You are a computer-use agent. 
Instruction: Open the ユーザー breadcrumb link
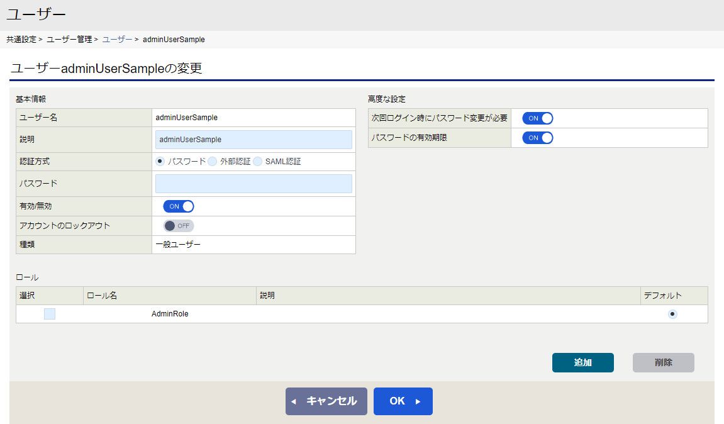(117, 39)
